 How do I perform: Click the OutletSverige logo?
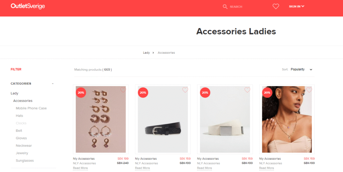pyautogui.click(x=28, y=6)
